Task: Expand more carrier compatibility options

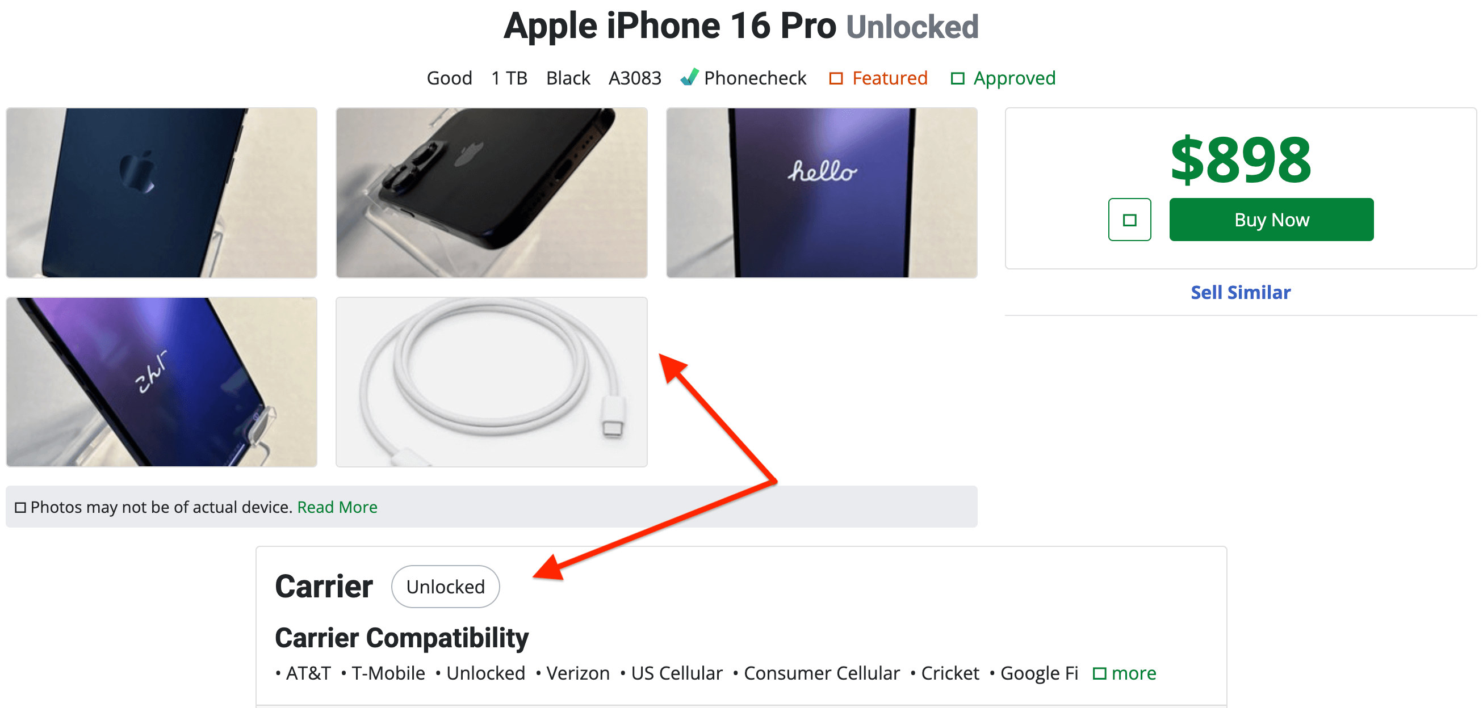Action: click(1133, 673)
